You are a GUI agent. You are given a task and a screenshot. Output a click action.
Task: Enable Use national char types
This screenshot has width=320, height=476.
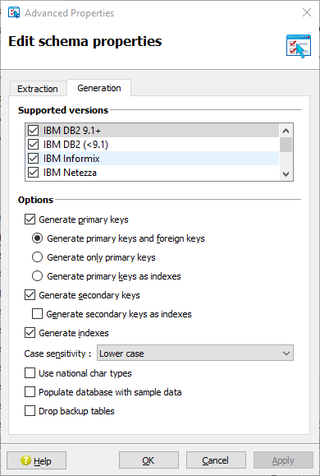(x=30, y=373)
